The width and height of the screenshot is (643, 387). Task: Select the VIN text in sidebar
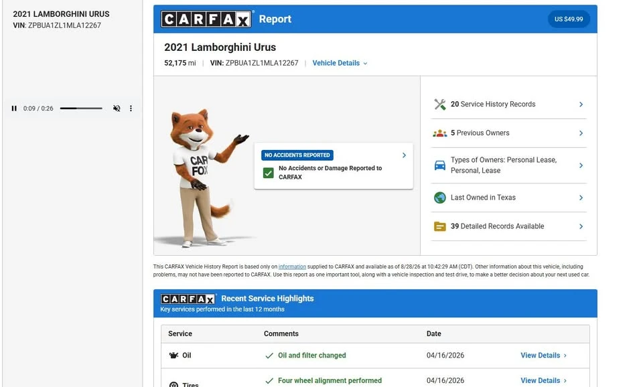click(57, 25)
